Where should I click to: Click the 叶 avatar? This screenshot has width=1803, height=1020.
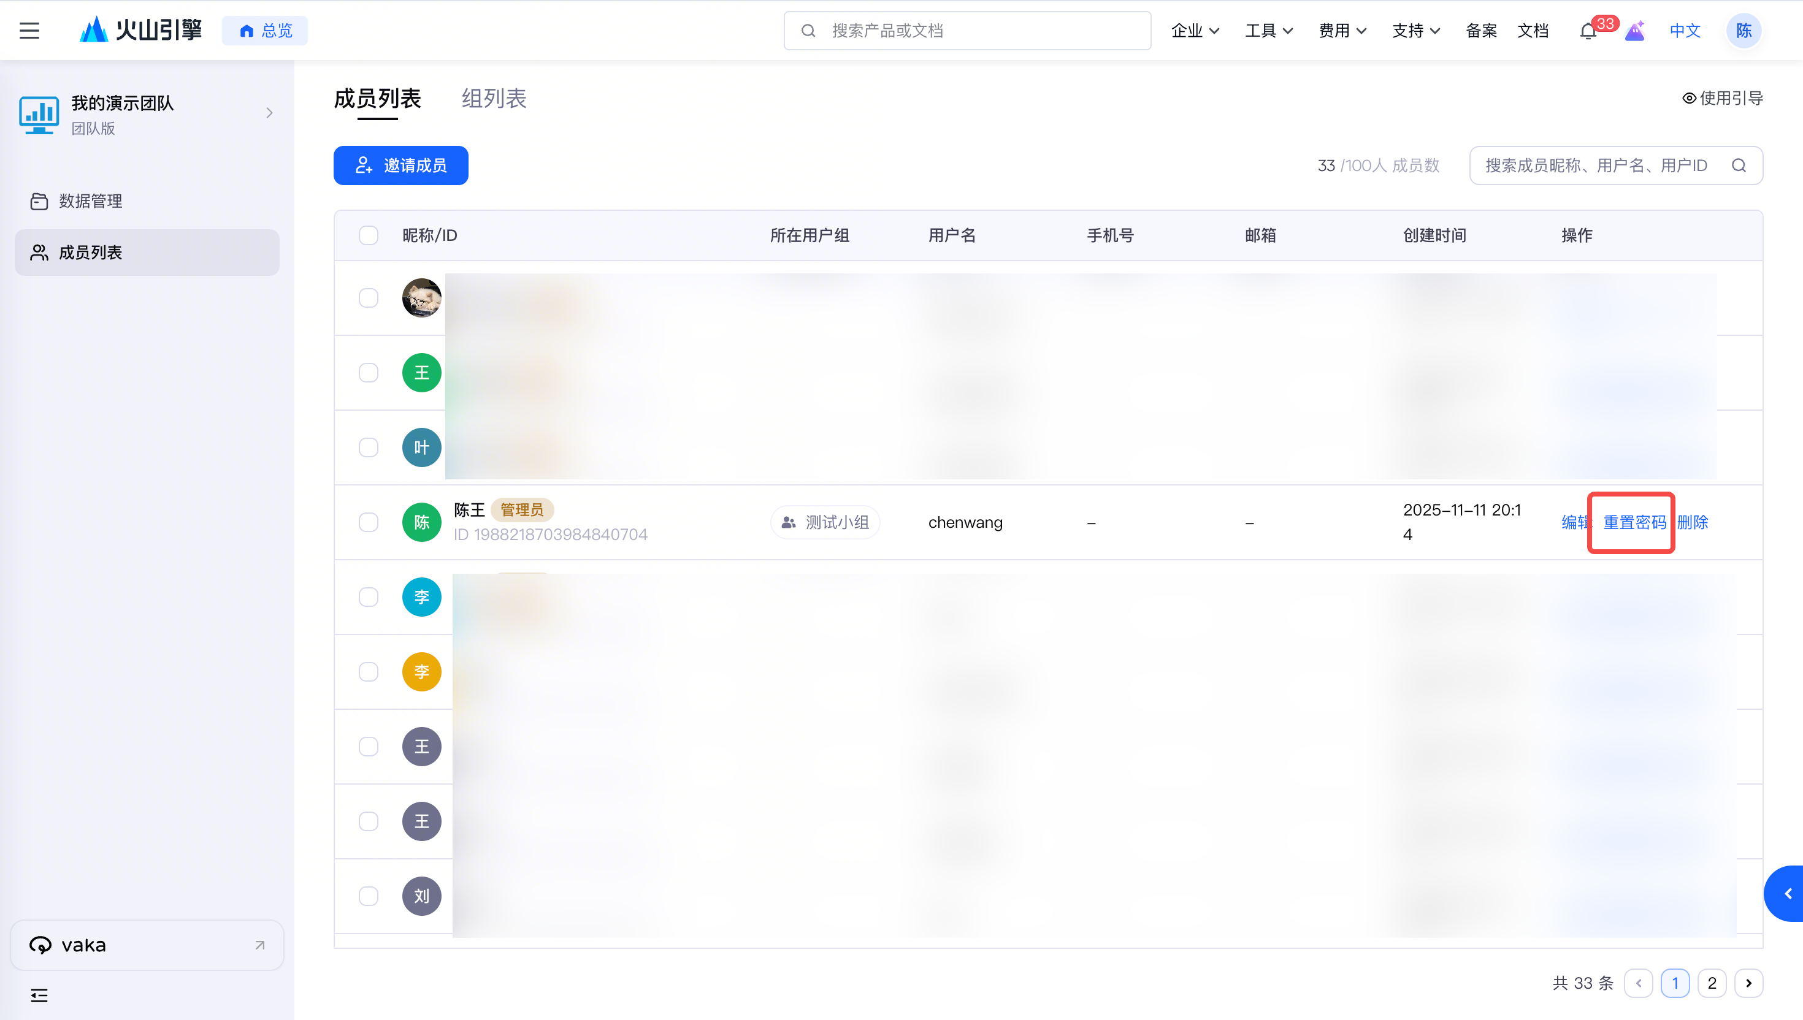(421, 447)
